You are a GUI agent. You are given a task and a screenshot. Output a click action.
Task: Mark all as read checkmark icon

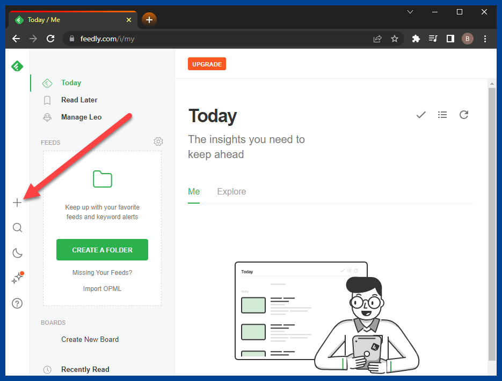421,115
